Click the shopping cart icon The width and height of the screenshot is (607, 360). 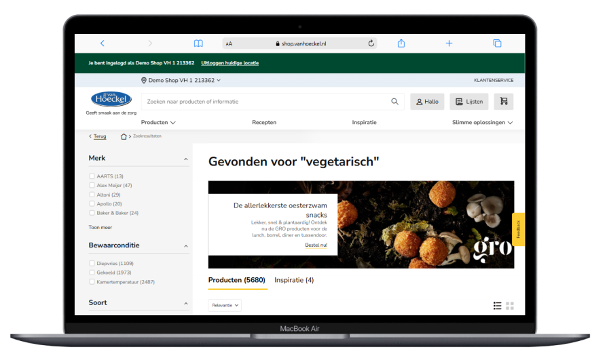(x=503, y=102)
